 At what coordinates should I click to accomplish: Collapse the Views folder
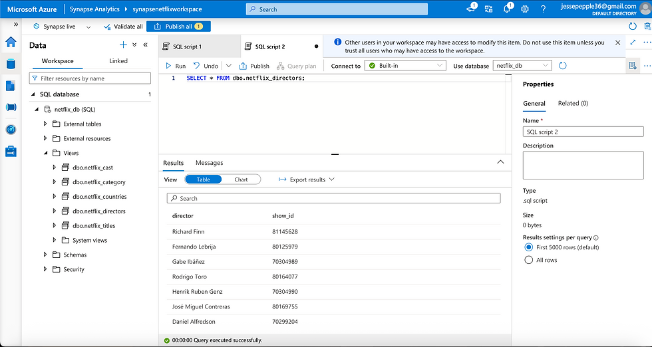[46, 153]
